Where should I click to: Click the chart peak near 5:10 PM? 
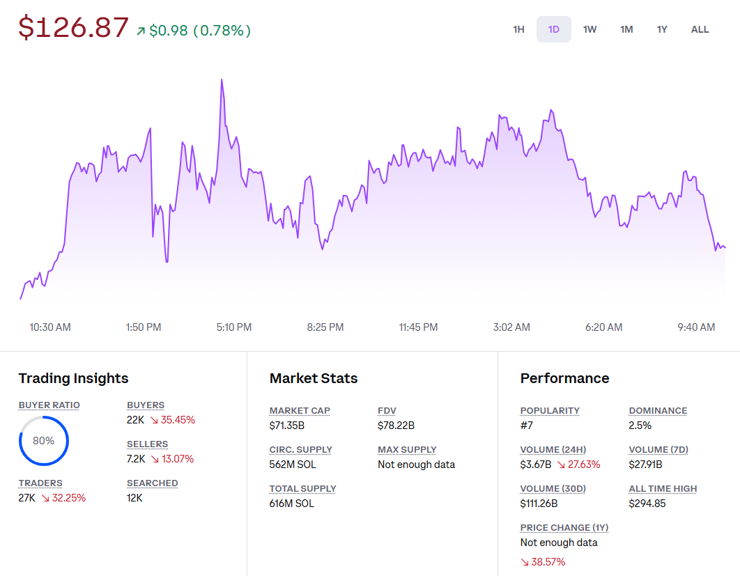point(222,80)
